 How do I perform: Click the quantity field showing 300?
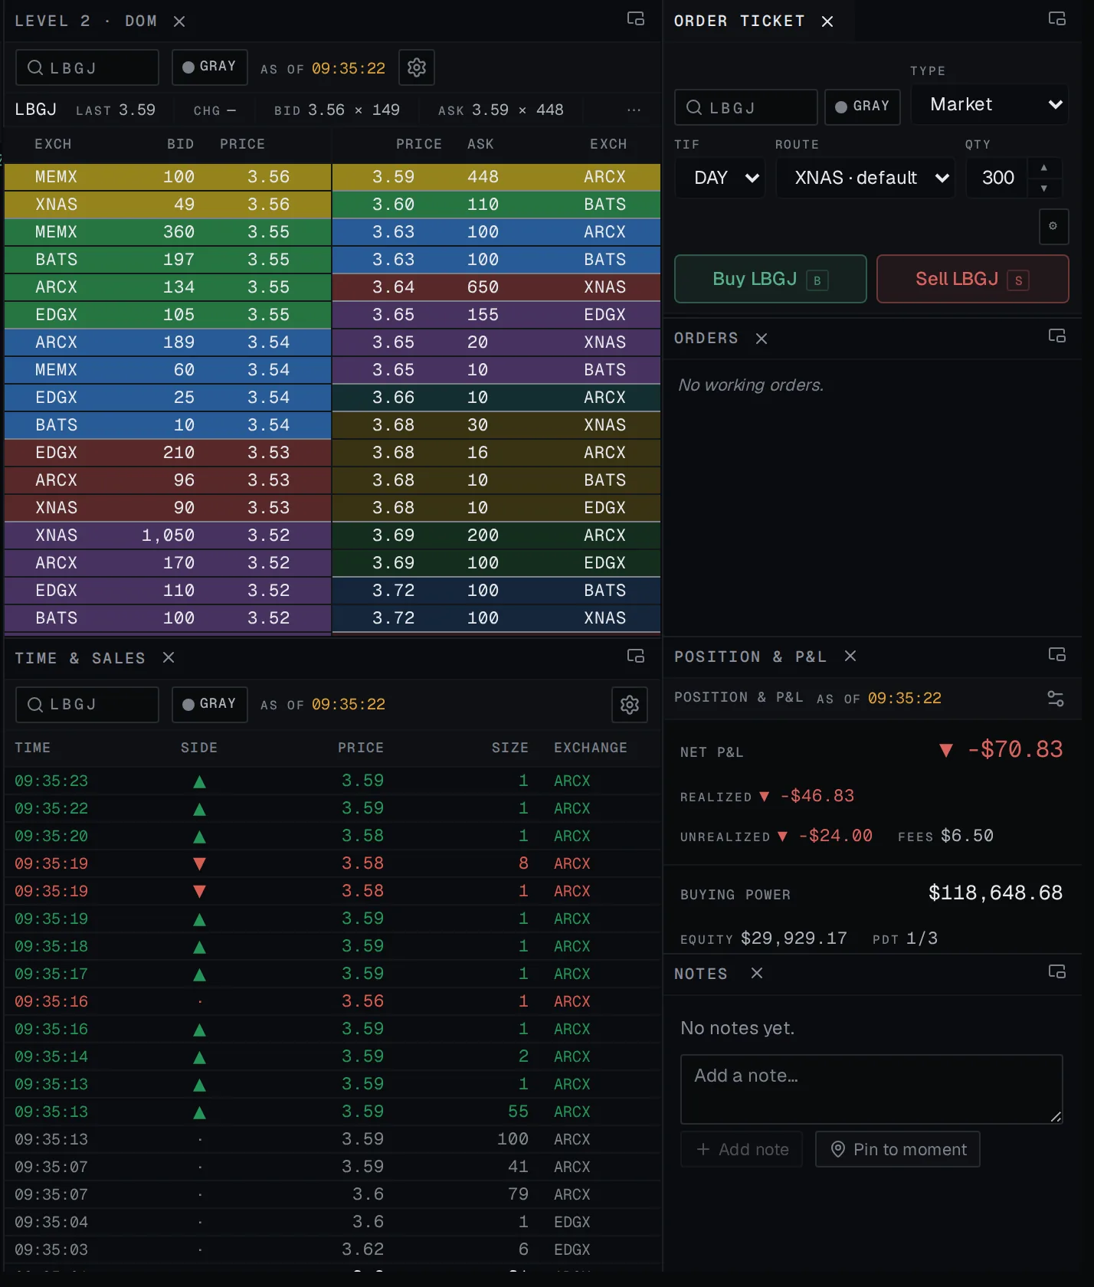pos(997,178)
